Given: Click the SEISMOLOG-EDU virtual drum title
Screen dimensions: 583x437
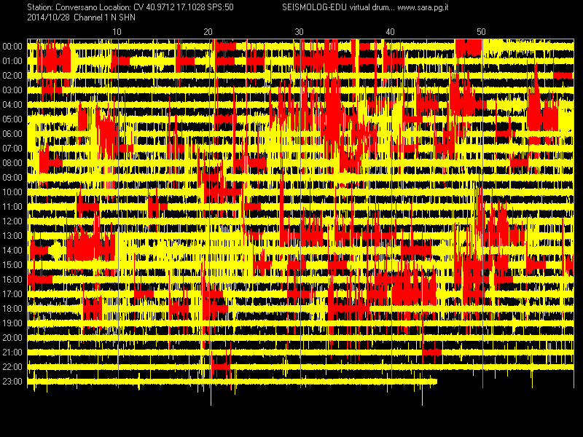Looking at the screenshot, I should point(338,7).
